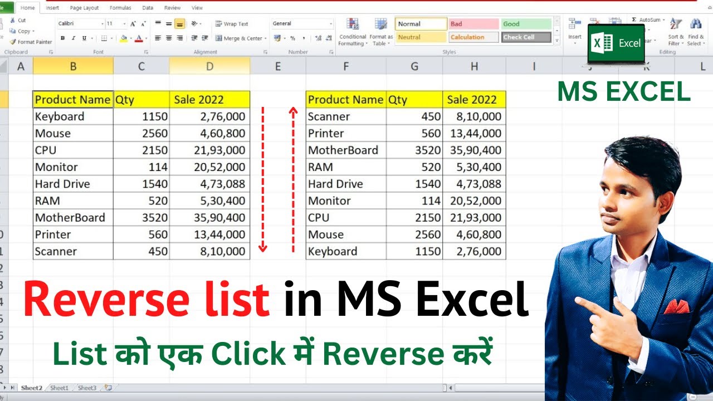Toggle Wrap Text
713x401 pixels.
click(x=232, y=24)
